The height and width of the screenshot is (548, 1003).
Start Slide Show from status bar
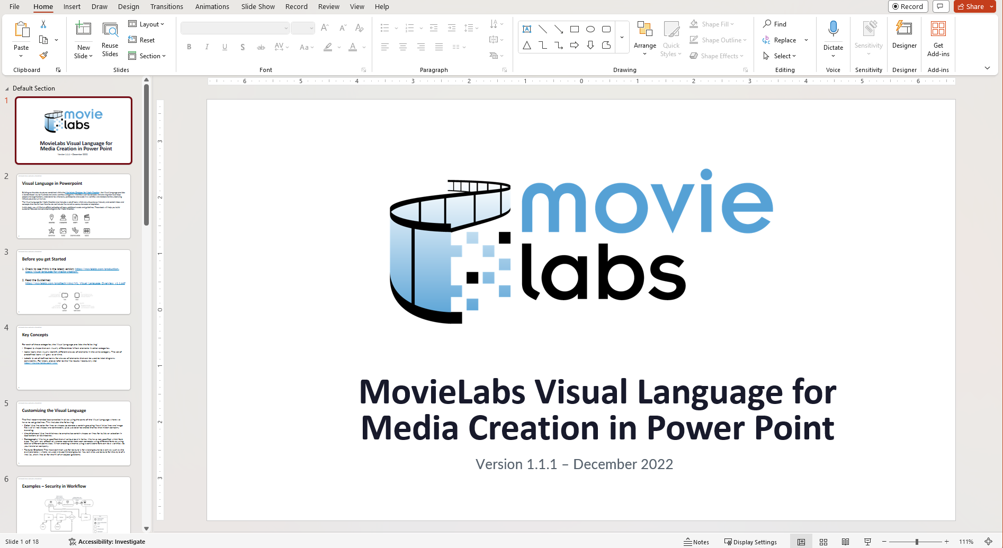tap(867, 542)
